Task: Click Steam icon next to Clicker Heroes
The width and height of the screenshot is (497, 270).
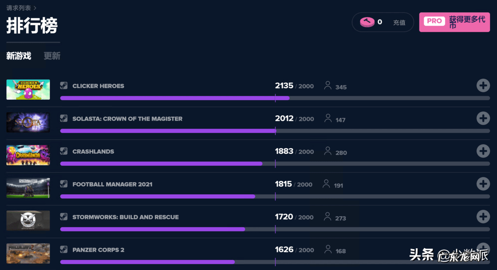Action: [x=64, y=86]
